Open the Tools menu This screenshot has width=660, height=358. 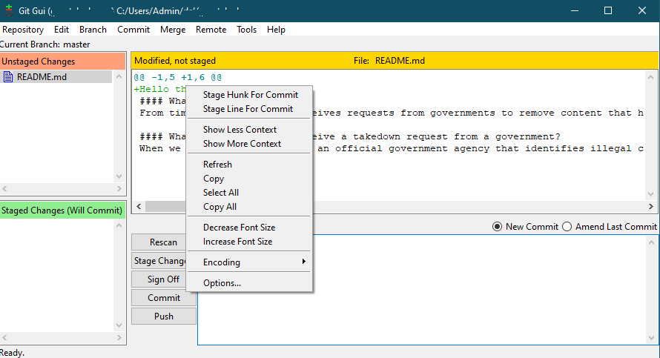tap(246, 30)
